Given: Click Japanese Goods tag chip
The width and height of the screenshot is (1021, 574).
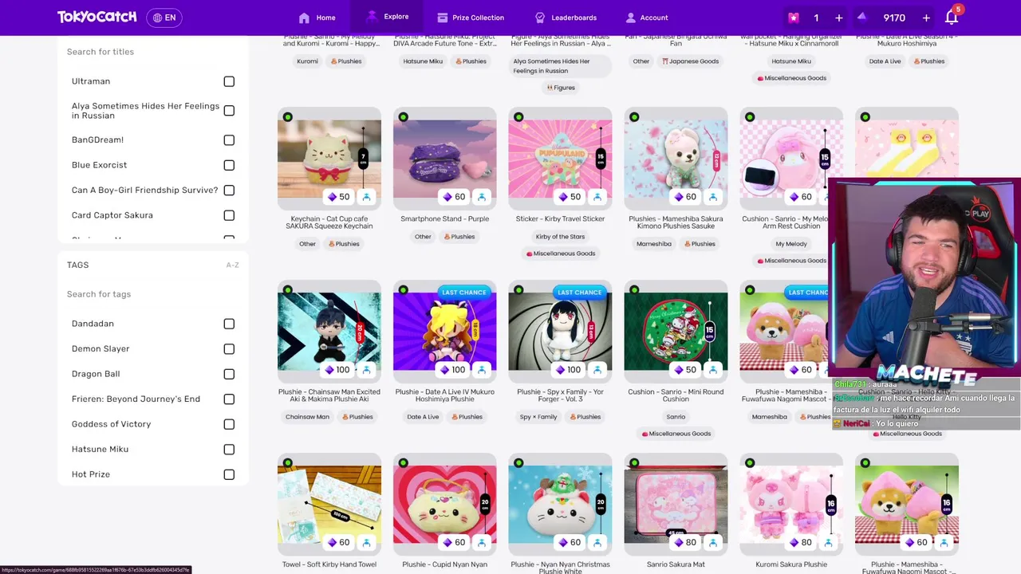Looking at the screenshot, I should pos(690,61).
